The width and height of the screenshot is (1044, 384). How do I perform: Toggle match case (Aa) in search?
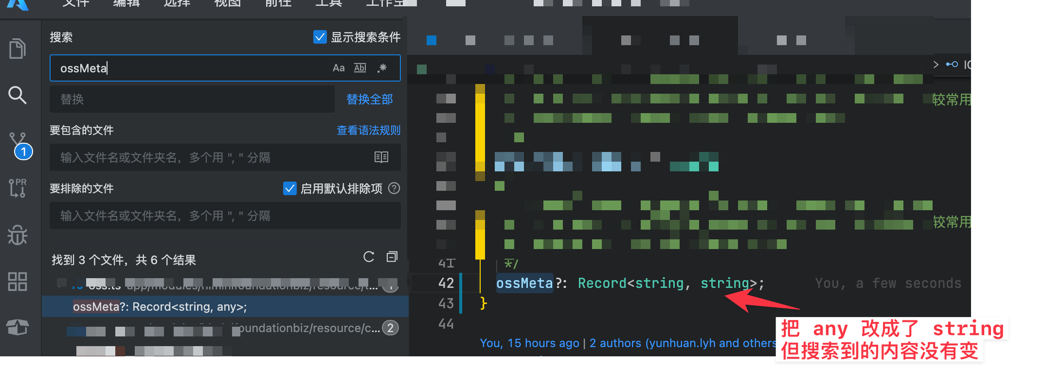click(x=339, y=68)
